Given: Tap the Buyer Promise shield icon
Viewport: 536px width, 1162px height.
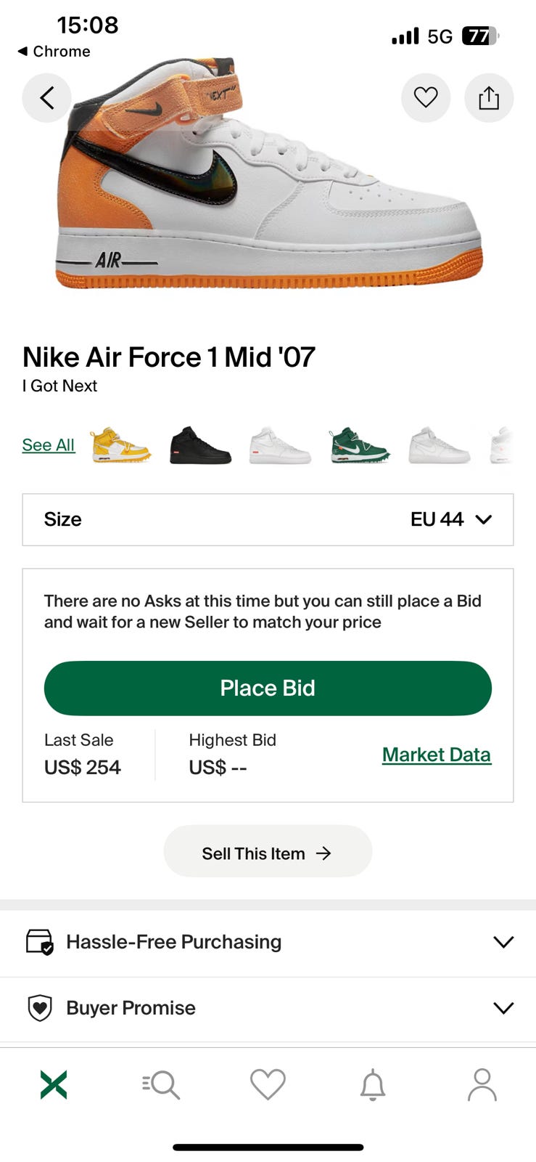Looking at the screenshot, I should pos(40,1007).
